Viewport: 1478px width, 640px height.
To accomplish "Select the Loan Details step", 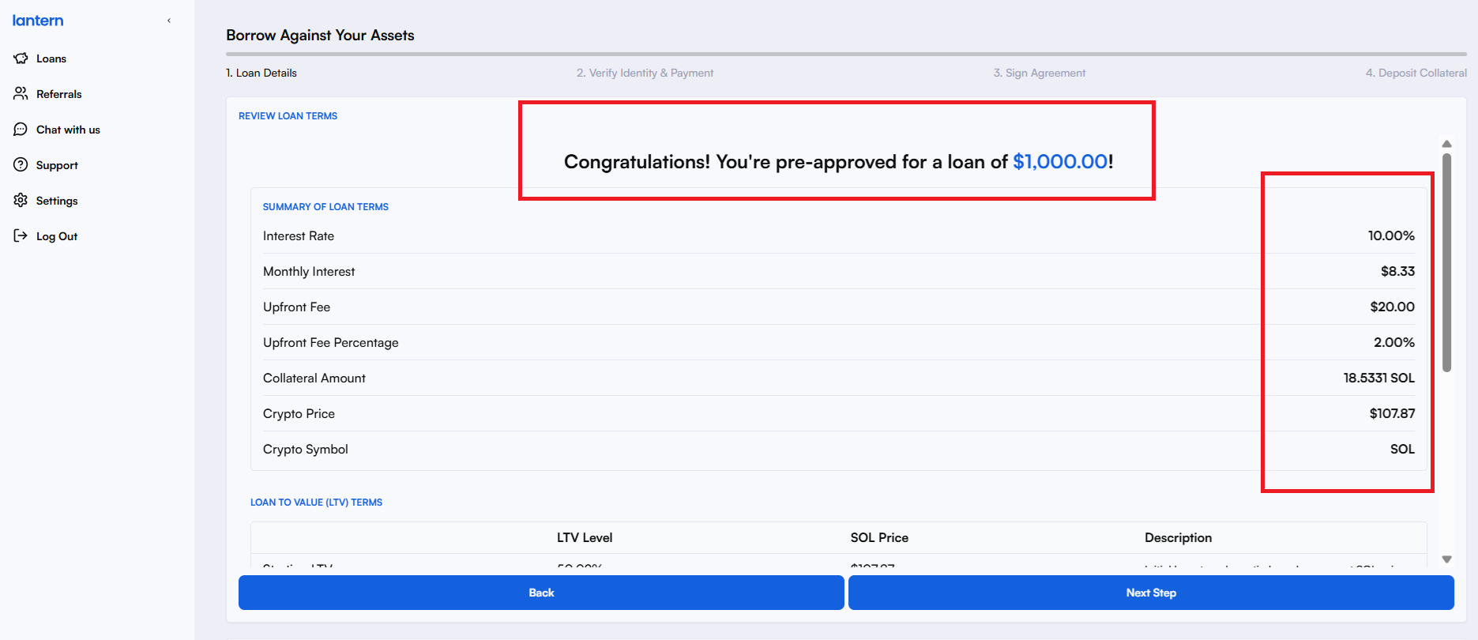I will (x=261, y=72).
